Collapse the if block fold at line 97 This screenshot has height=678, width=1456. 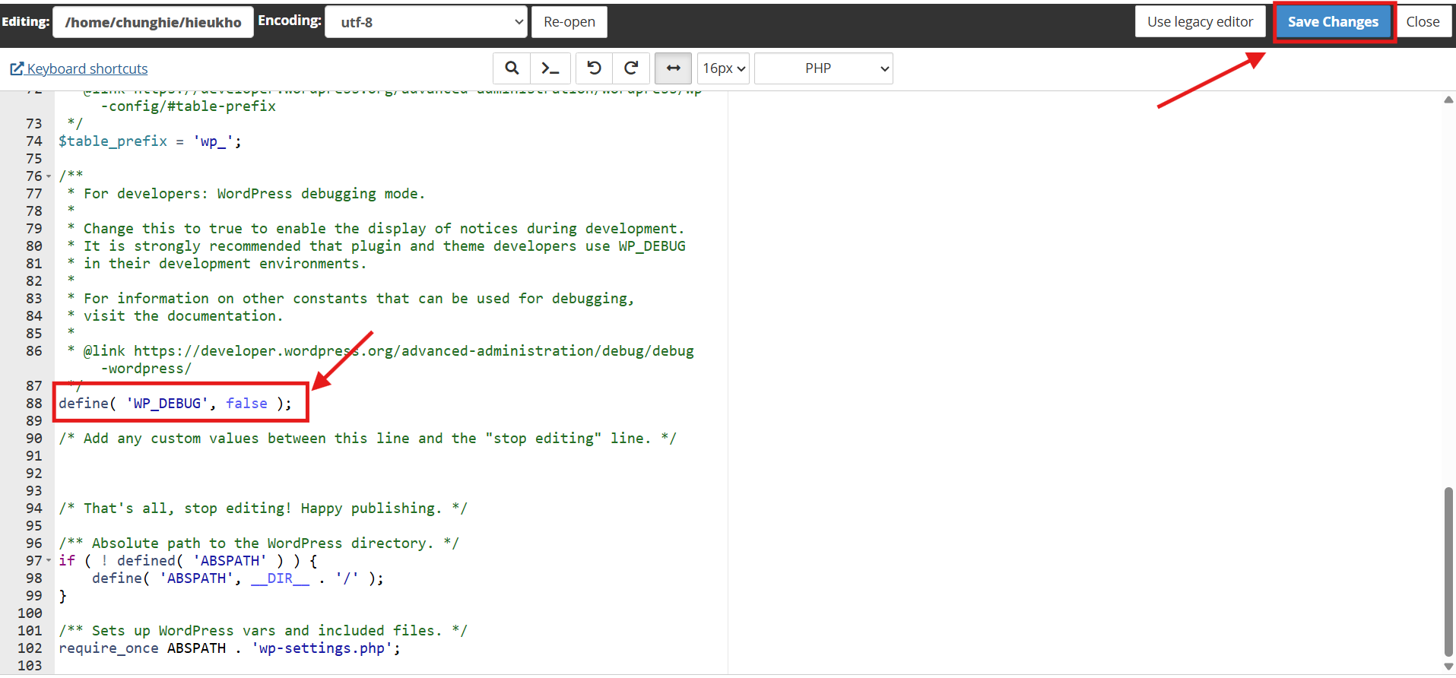(49, 561)
